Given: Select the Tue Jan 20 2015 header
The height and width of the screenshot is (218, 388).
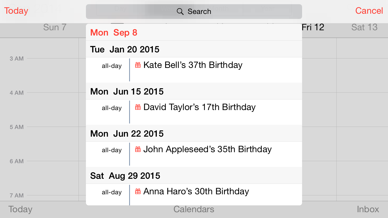Looking at the screenshot, I should pyautogui.click(x=125, y=49).
